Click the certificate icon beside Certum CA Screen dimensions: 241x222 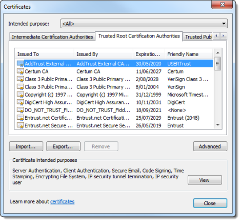coord(21,71)
